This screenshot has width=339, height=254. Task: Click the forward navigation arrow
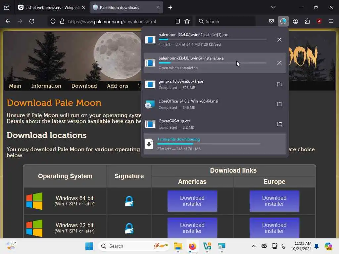tap(20, 21)
